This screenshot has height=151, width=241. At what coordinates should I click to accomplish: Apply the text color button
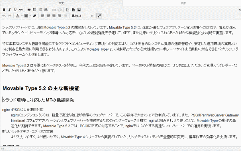18,16
